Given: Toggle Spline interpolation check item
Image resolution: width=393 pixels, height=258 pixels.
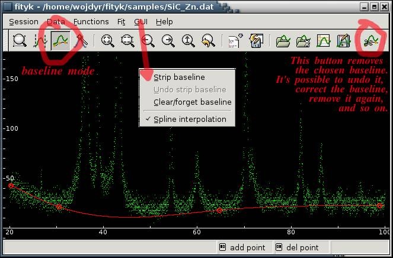Looking at the screenshot, I should (x=187, y=120).
